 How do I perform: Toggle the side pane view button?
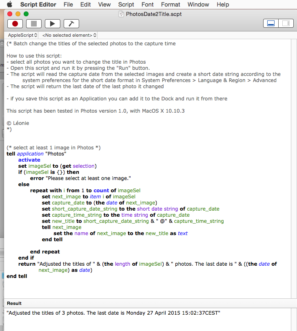[286, 23]
